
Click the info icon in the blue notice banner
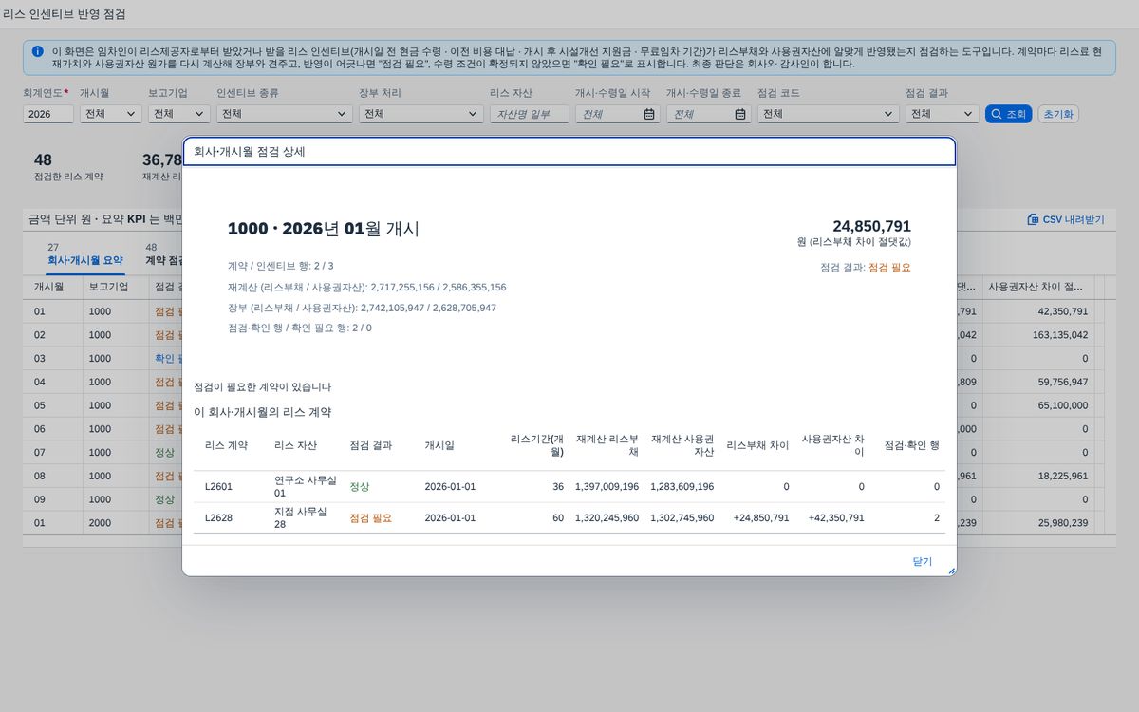click(x=37, y=51)
